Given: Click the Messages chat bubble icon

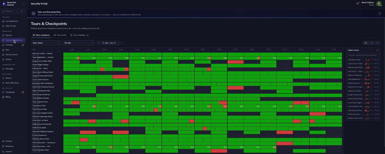Looking at the screenshot, I should pos(3,69).
